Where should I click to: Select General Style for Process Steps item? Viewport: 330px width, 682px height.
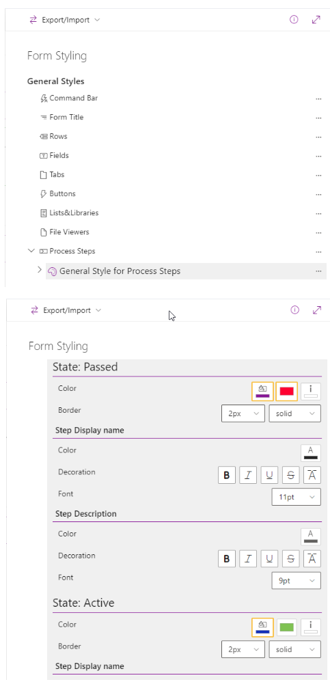[x=120, y=271]
